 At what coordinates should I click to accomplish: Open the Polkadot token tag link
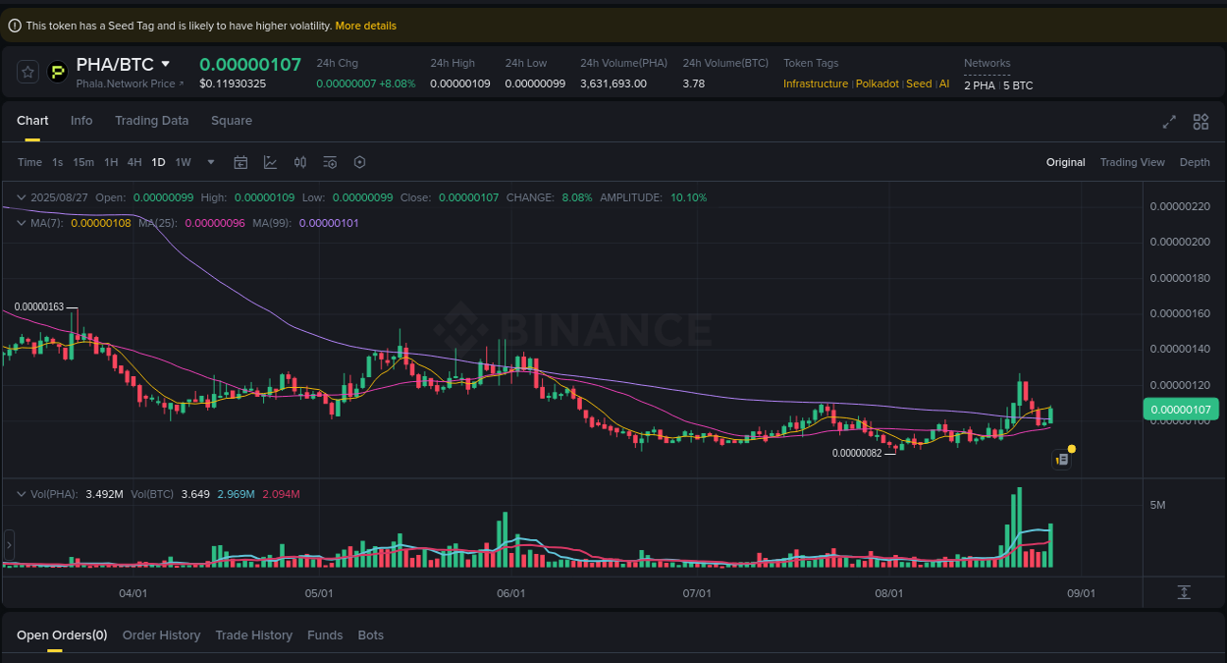point(877,83)
